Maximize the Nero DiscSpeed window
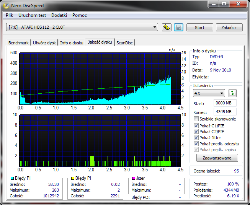This screenshot has height=205, width=250. (224, 4)
